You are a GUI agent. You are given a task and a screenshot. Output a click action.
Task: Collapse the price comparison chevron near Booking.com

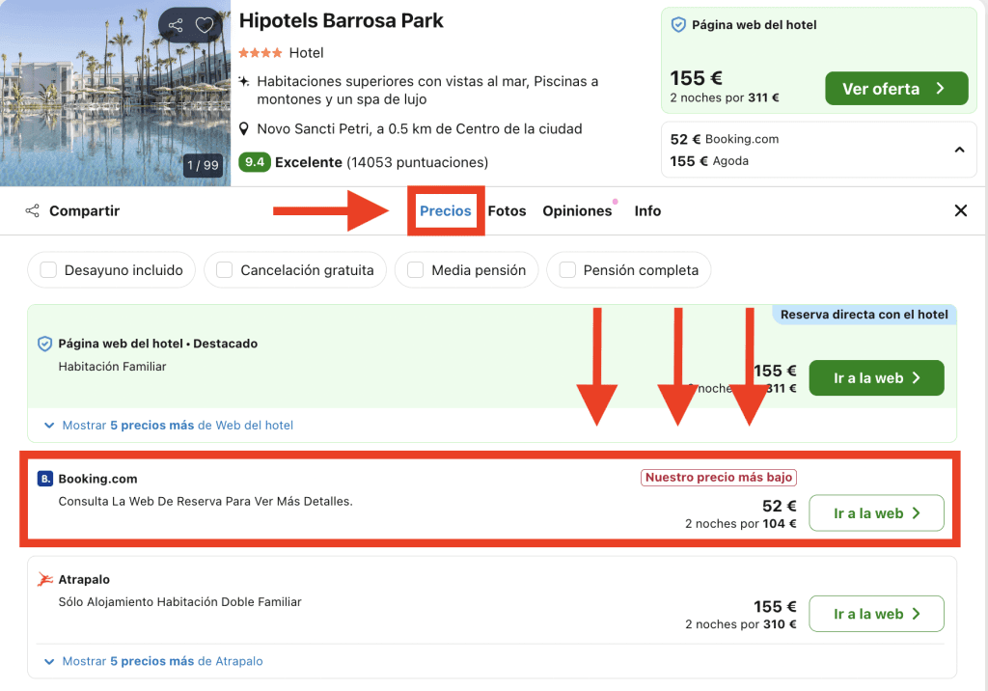(959, 150)
